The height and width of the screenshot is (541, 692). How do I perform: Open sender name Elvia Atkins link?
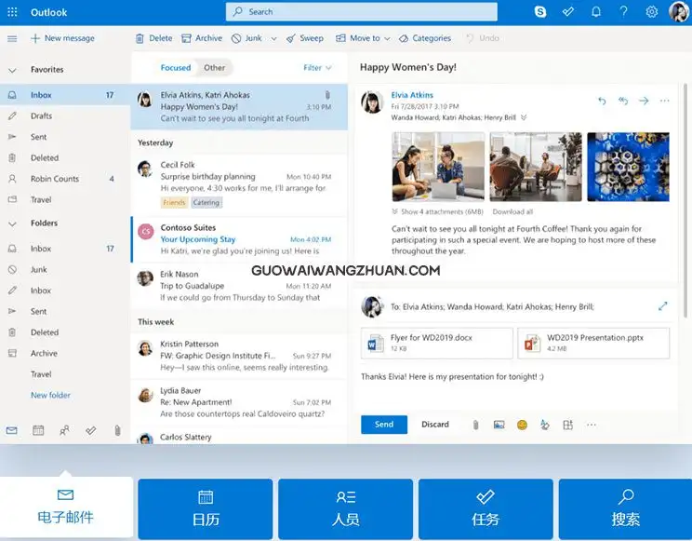(412, 95)
